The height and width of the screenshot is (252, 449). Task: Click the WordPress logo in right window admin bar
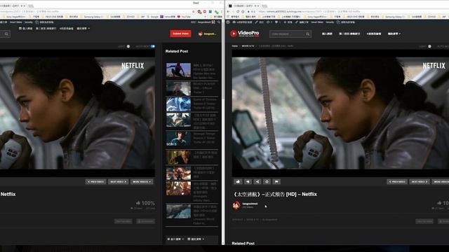click(x=228, y=22)
